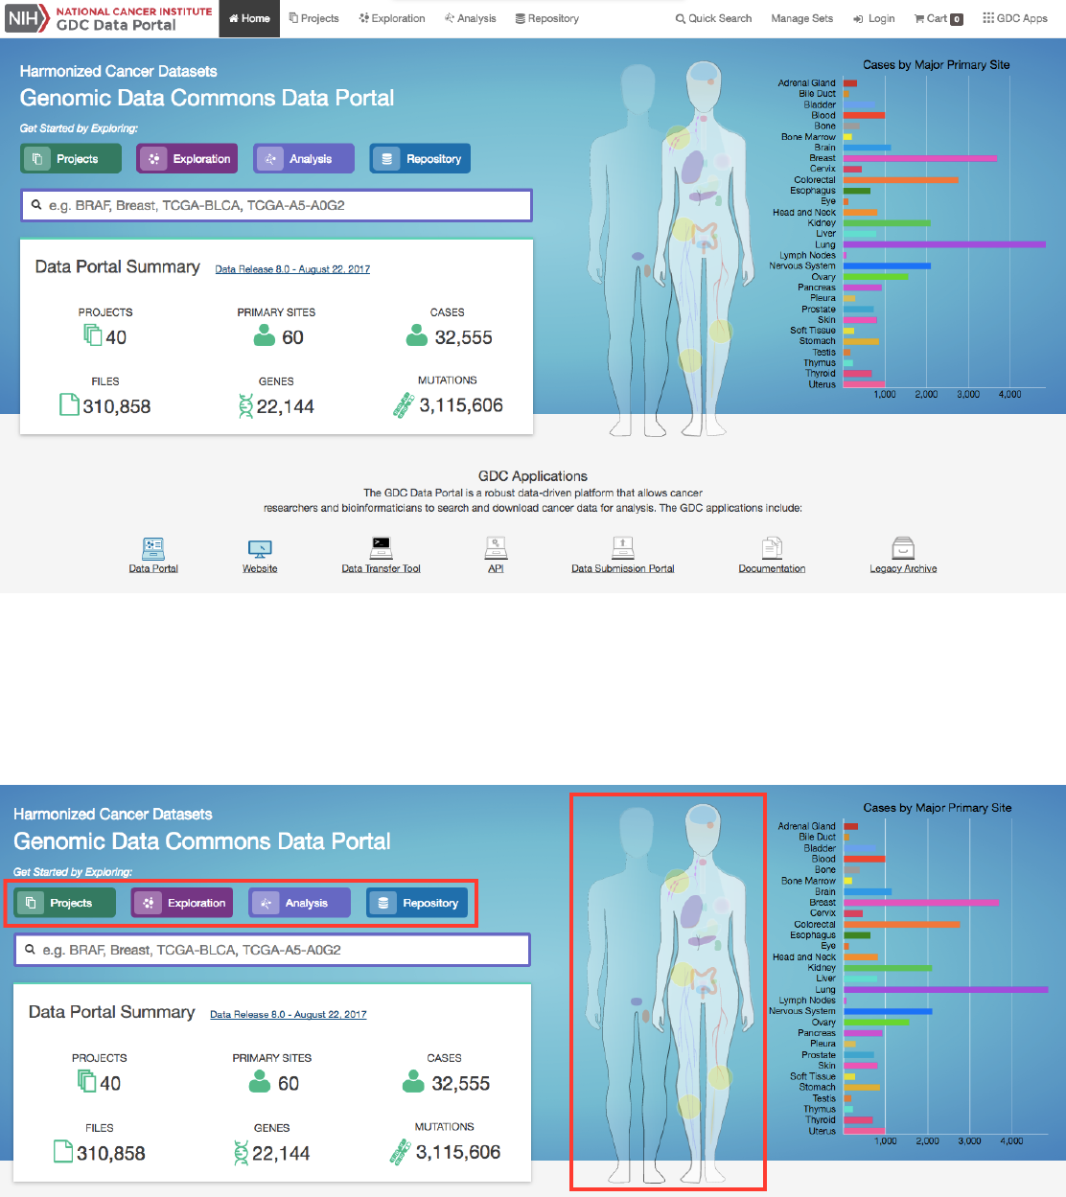The image size is (1066, 1197).
Task: Open the Data Transfer Tool application icon
Action: tap(382, 547)
